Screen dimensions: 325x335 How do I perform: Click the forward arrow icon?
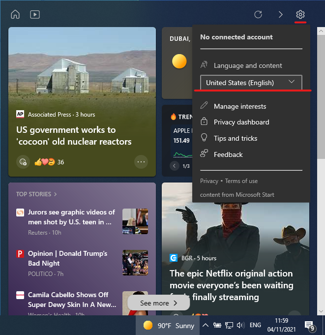[x=280, y=15]
